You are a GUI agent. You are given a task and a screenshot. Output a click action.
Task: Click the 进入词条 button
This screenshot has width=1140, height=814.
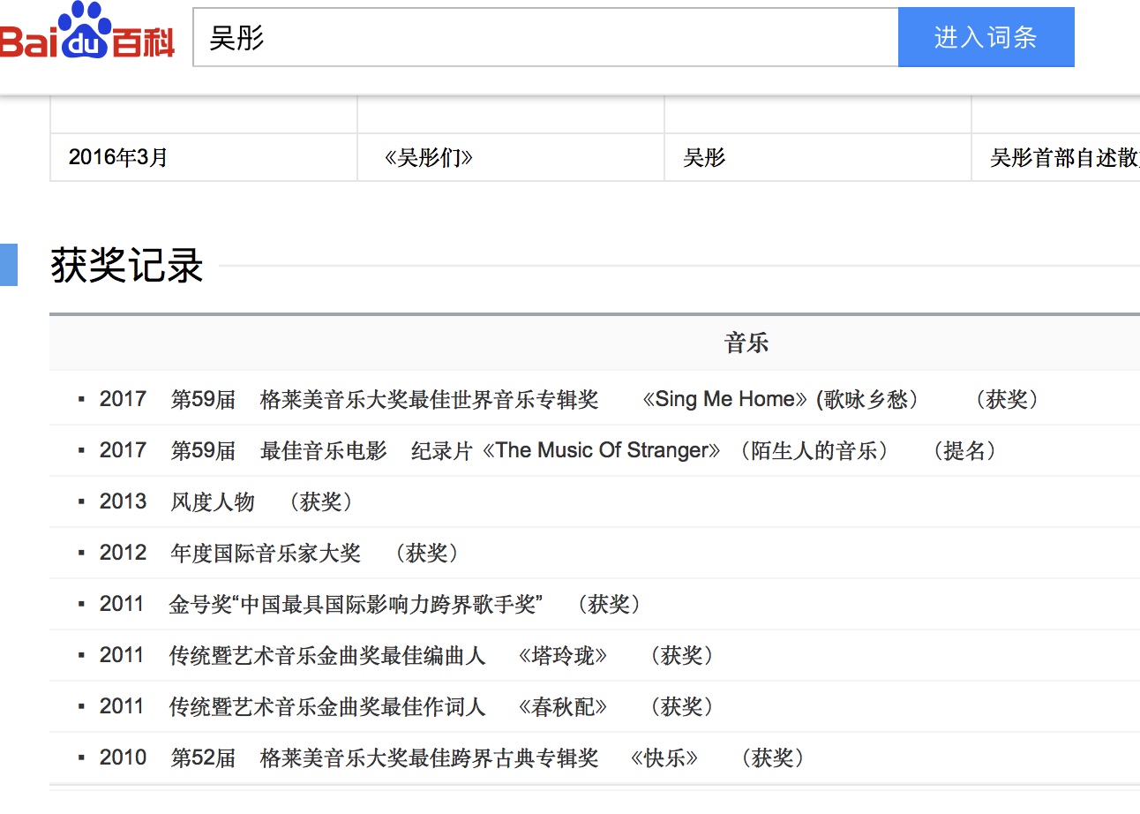pyautogui.click(x=986, y=37)
